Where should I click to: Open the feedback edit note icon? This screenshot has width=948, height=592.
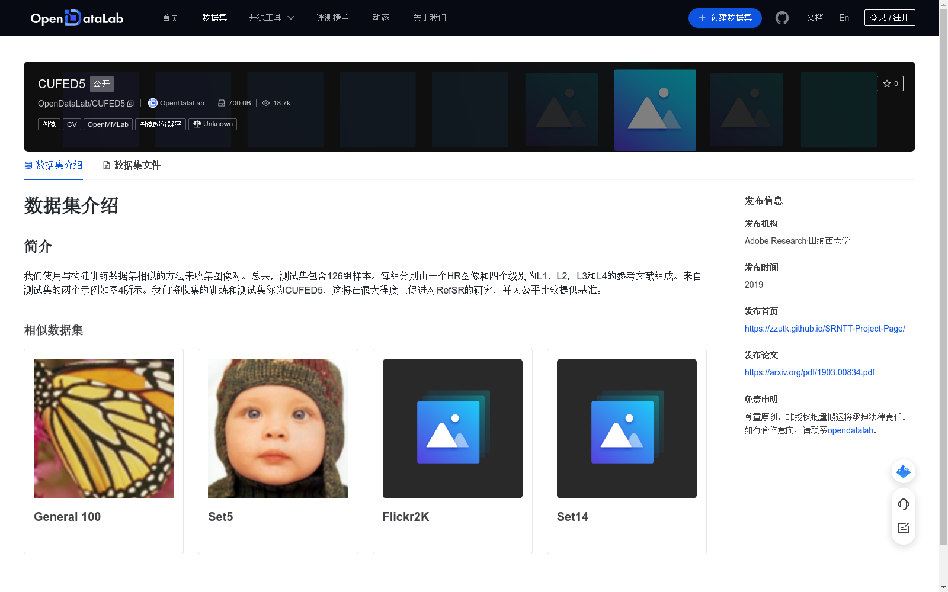[x=904, y=528]
